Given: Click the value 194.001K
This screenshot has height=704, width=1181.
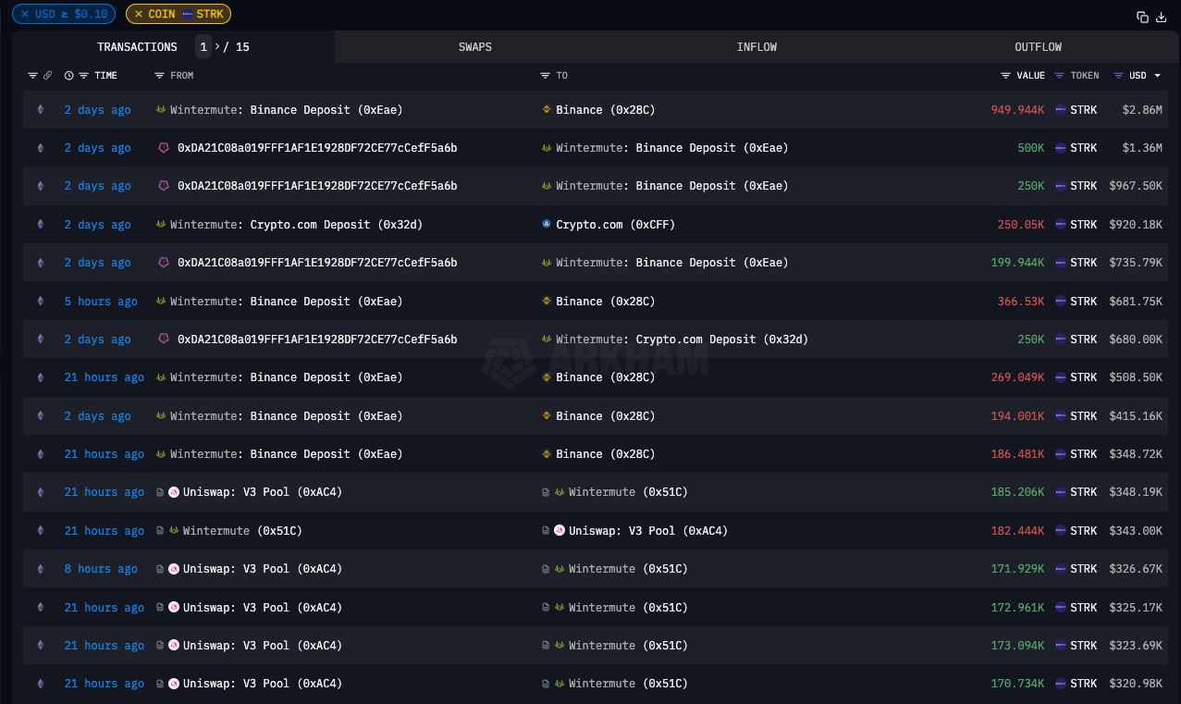Looking at the screenshot, I should pos(1018,416).
